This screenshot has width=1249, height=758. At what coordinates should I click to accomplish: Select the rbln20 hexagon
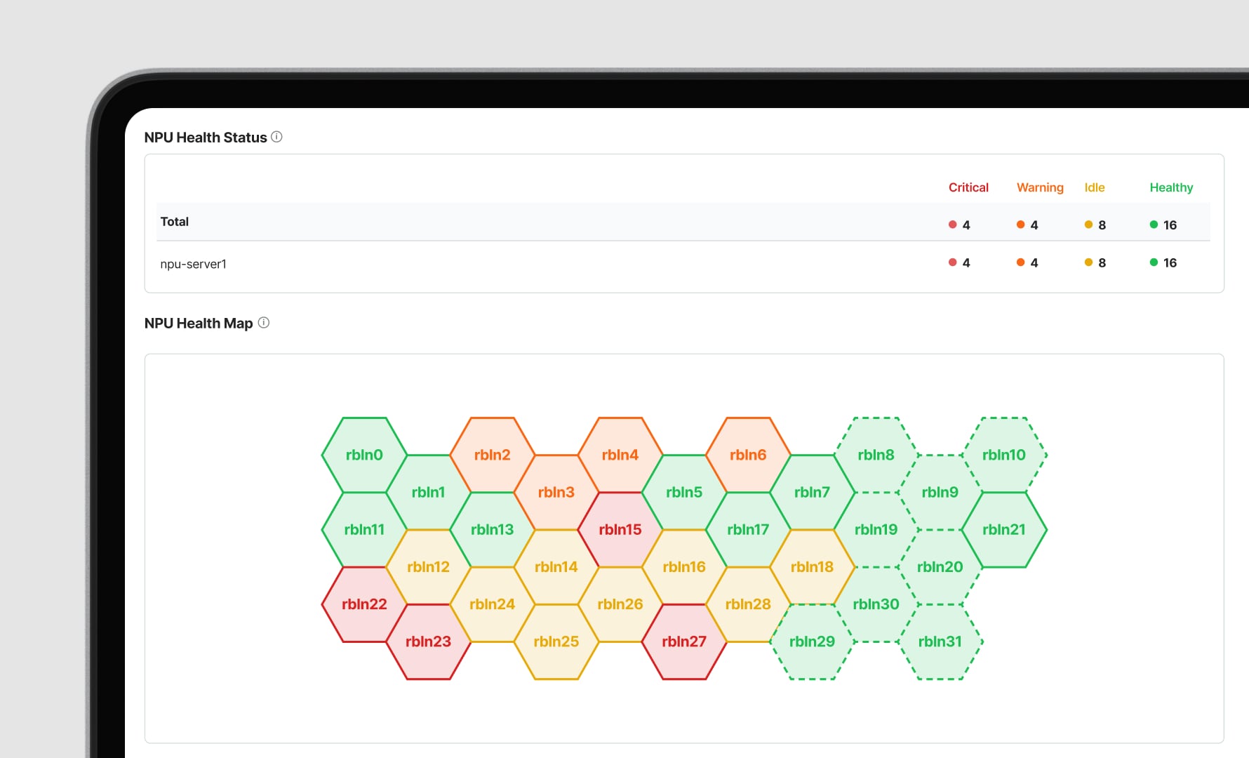(940, 566)
